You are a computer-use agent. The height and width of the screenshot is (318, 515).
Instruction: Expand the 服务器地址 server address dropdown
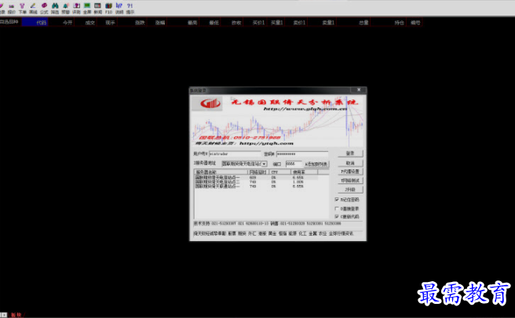pyautogui.click(x=264, y=164)
